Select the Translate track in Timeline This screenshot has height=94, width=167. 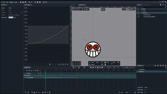tap(31, 78)
